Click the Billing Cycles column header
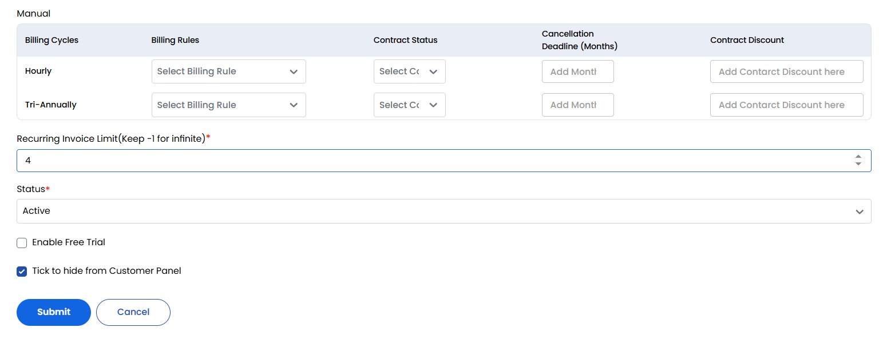 click(50, 40)
